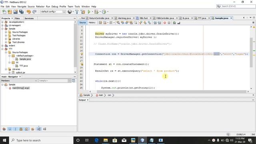The width and height of the screenshot is (256, 144).
Task: Switch to TTT.java editor tab
Action: (202, 18)
